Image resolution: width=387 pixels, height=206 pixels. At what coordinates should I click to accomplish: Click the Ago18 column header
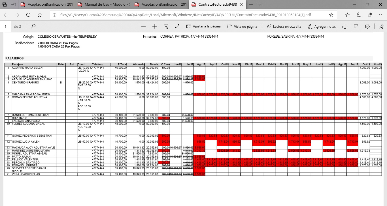point(199,65)
